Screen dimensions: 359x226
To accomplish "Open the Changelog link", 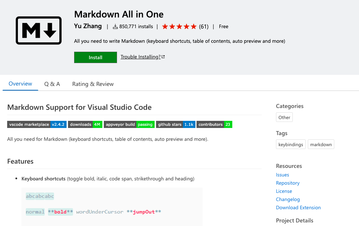I will [x=288, y=199].
